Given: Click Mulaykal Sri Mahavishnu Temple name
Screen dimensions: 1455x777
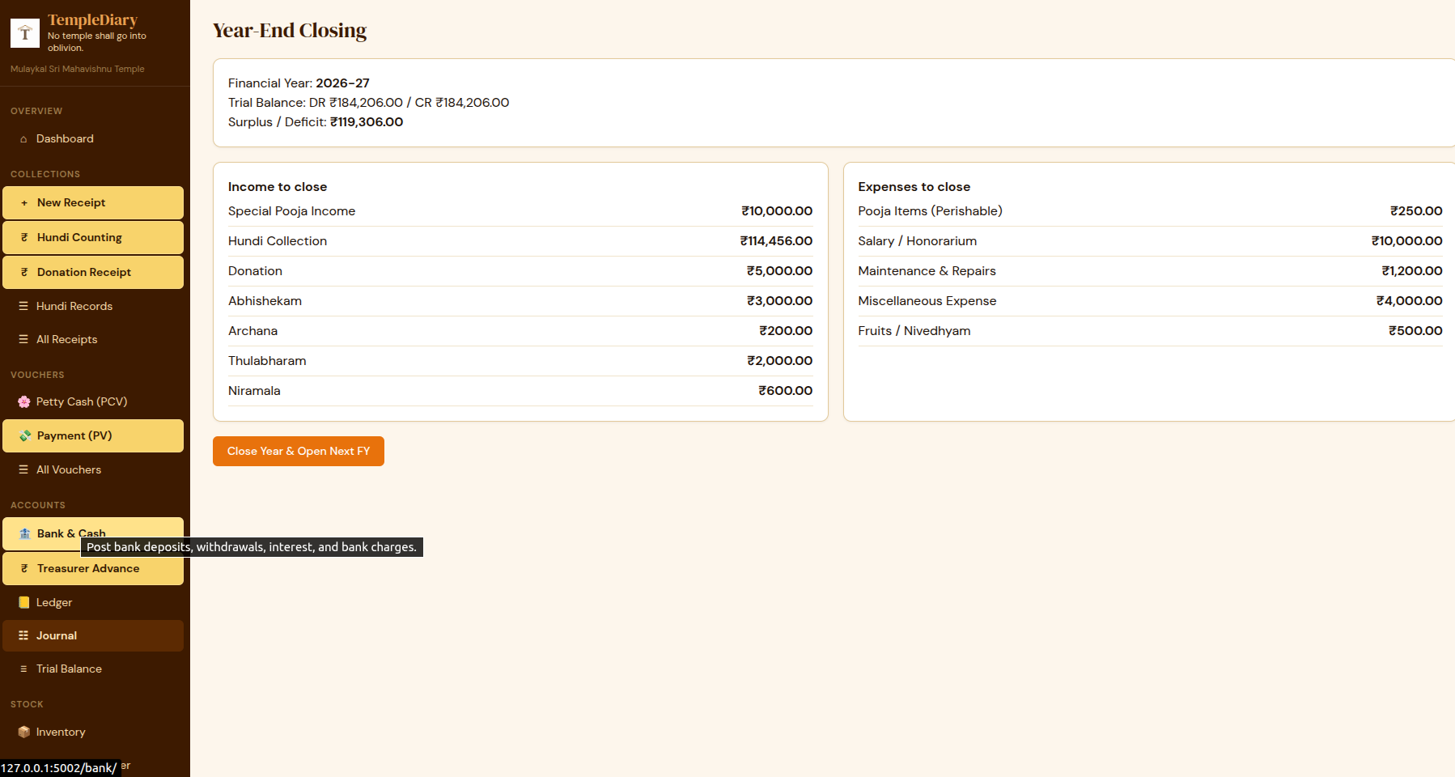Looking at the screenshot, I should click(78, 70).
